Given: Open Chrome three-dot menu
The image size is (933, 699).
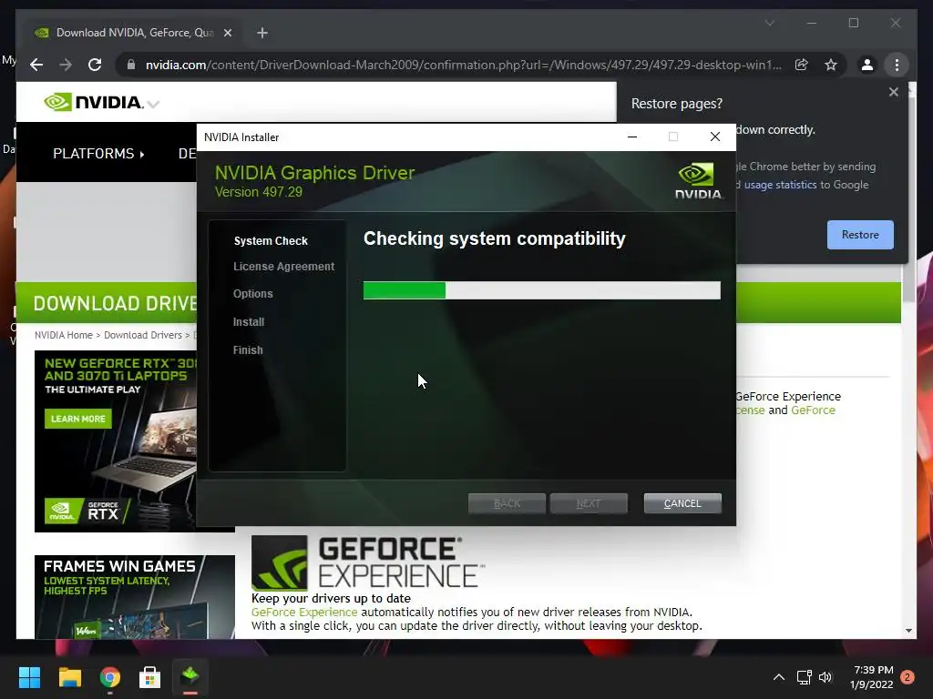Looking at the screenshot, I should click(897, 65).
